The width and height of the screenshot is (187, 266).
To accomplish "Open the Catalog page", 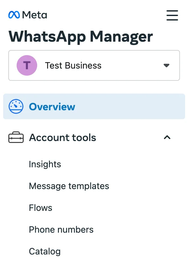I will 45,251.
